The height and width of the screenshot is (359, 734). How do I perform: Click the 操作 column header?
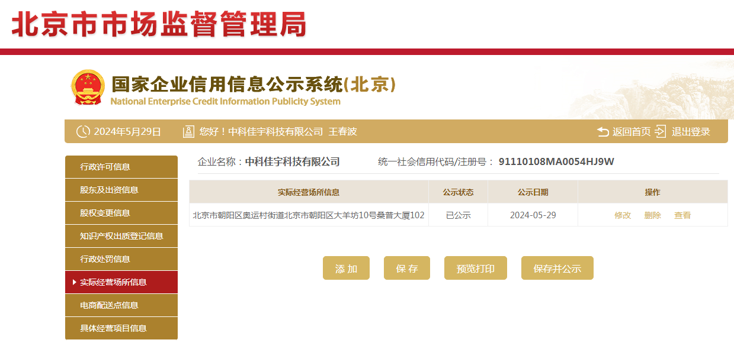point(652,192)
